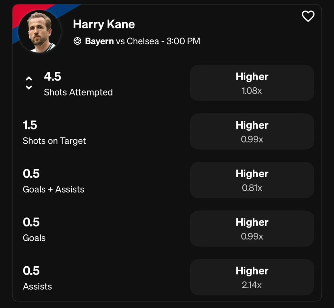Click the Assists stat label
Image resolution: width=334 pixels, height=308 pixels.
(x=37, y=286)
